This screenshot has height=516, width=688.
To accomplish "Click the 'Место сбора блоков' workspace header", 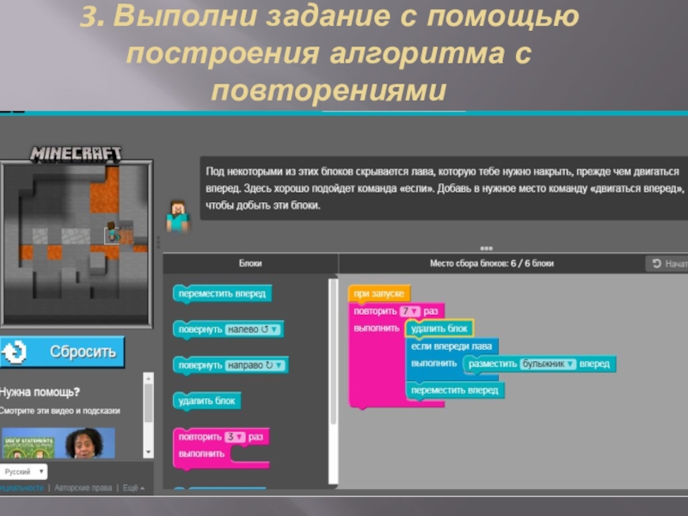I will [x=491, y=263].
